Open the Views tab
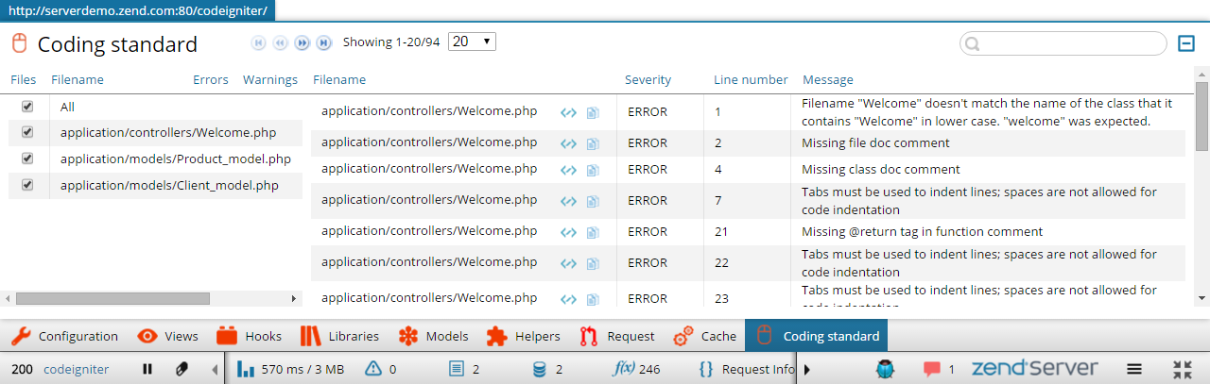 (x=167, y=336)
